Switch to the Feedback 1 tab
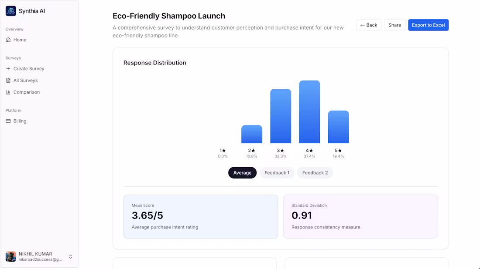The height and width of the screenshot is (269, 480). [x=277, y=172]
